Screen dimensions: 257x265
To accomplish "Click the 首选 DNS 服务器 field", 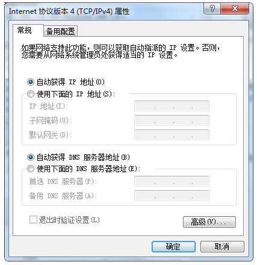I will tap(172, 181).
